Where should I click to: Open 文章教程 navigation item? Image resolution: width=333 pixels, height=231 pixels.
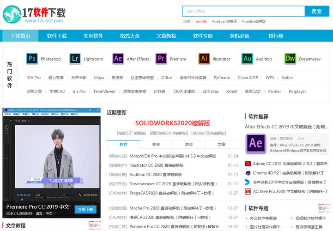coord(166,36)
